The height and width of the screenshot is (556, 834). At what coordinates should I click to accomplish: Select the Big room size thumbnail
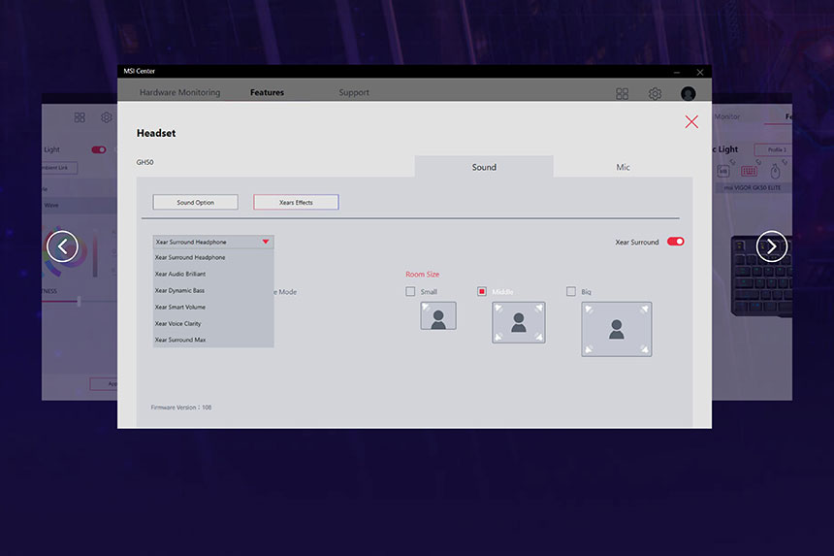(x=617, y=329)
